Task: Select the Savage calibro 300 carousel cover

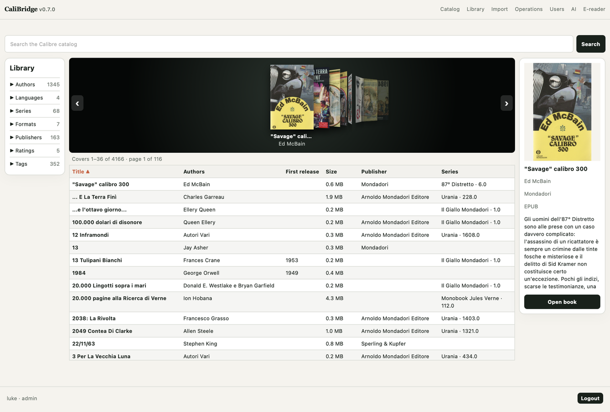Action: point(292,97)
